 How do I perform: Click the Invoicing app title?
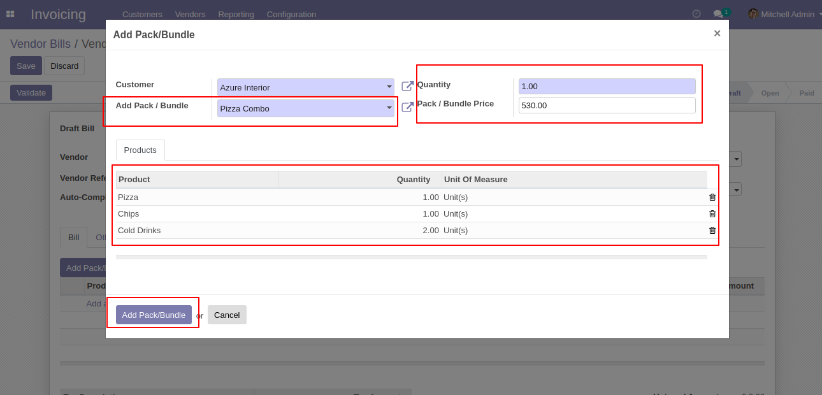58,14
